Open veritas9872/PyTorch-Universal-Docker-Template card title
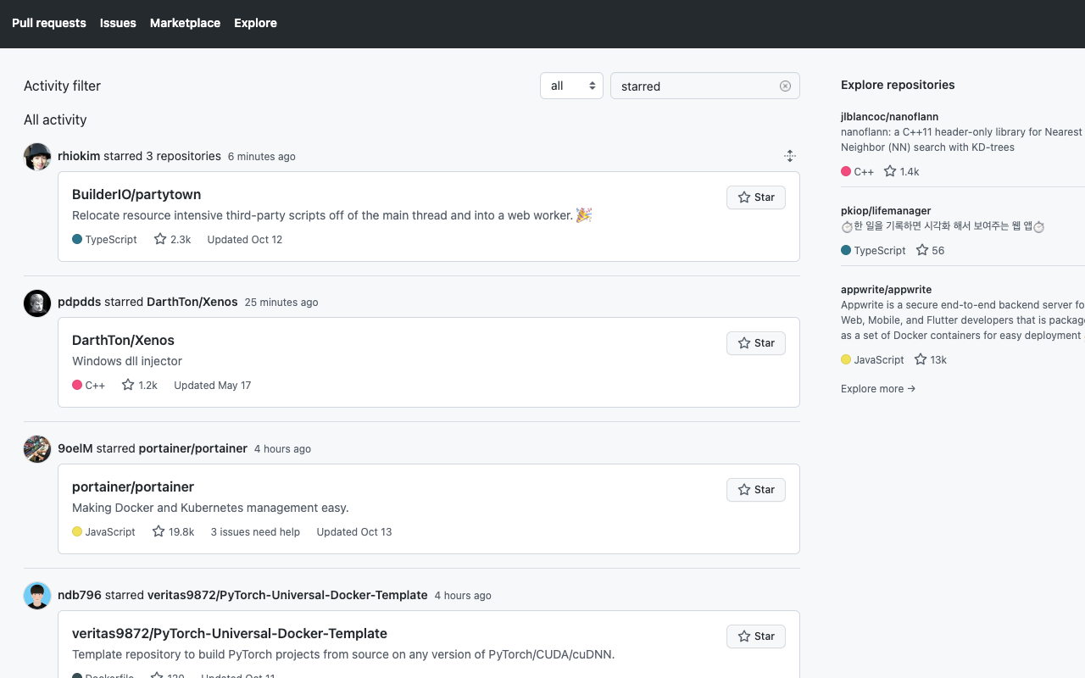Image resolution: width=1085 pixels, height=678 pixels. (230, 633)
